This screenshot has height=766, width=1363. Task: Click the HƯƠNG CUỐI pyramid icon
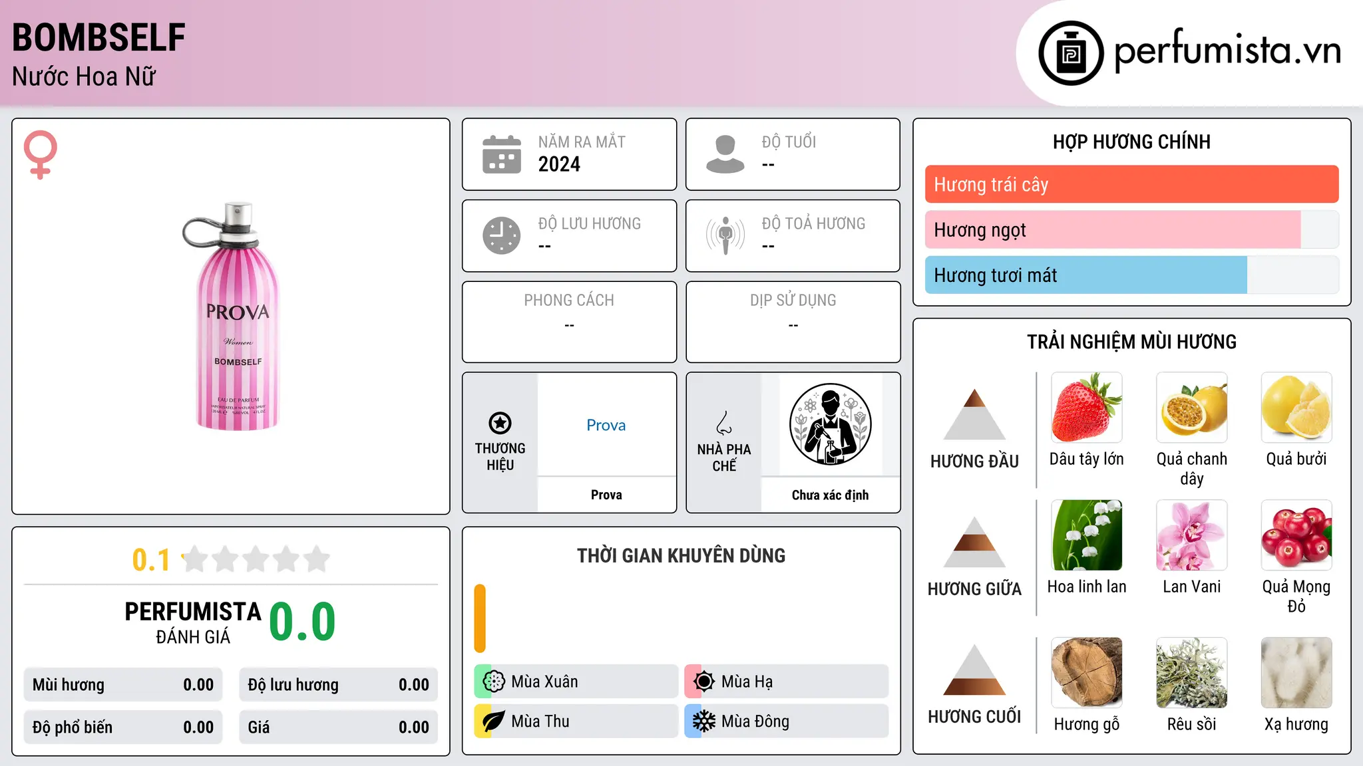click(x=974, y=670)
